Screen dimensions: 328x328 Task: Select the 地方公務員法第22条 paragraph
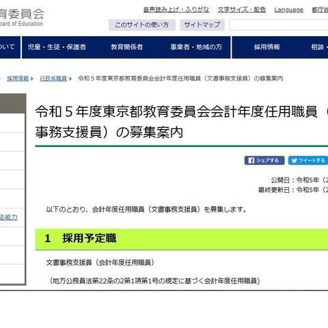point(154,281)
